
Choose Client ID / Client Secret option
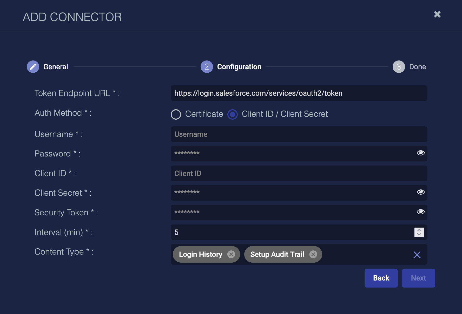pyautogui.click(x=233, y=114)
